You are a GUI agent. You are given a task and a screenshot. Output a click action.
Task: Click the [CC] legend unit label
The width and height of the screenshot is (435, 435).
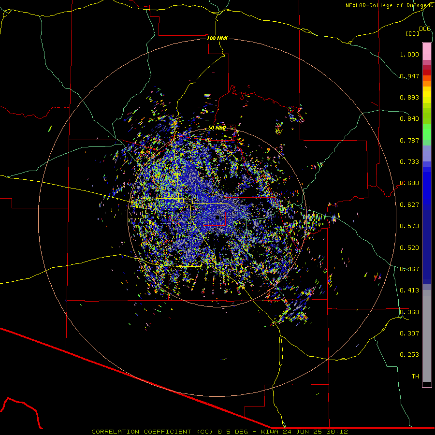tap(412, 33)
